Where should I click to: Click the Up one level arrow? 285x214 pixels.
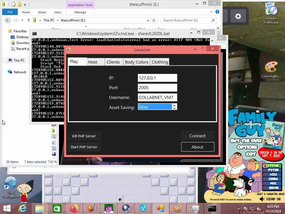tap(29, 20)
